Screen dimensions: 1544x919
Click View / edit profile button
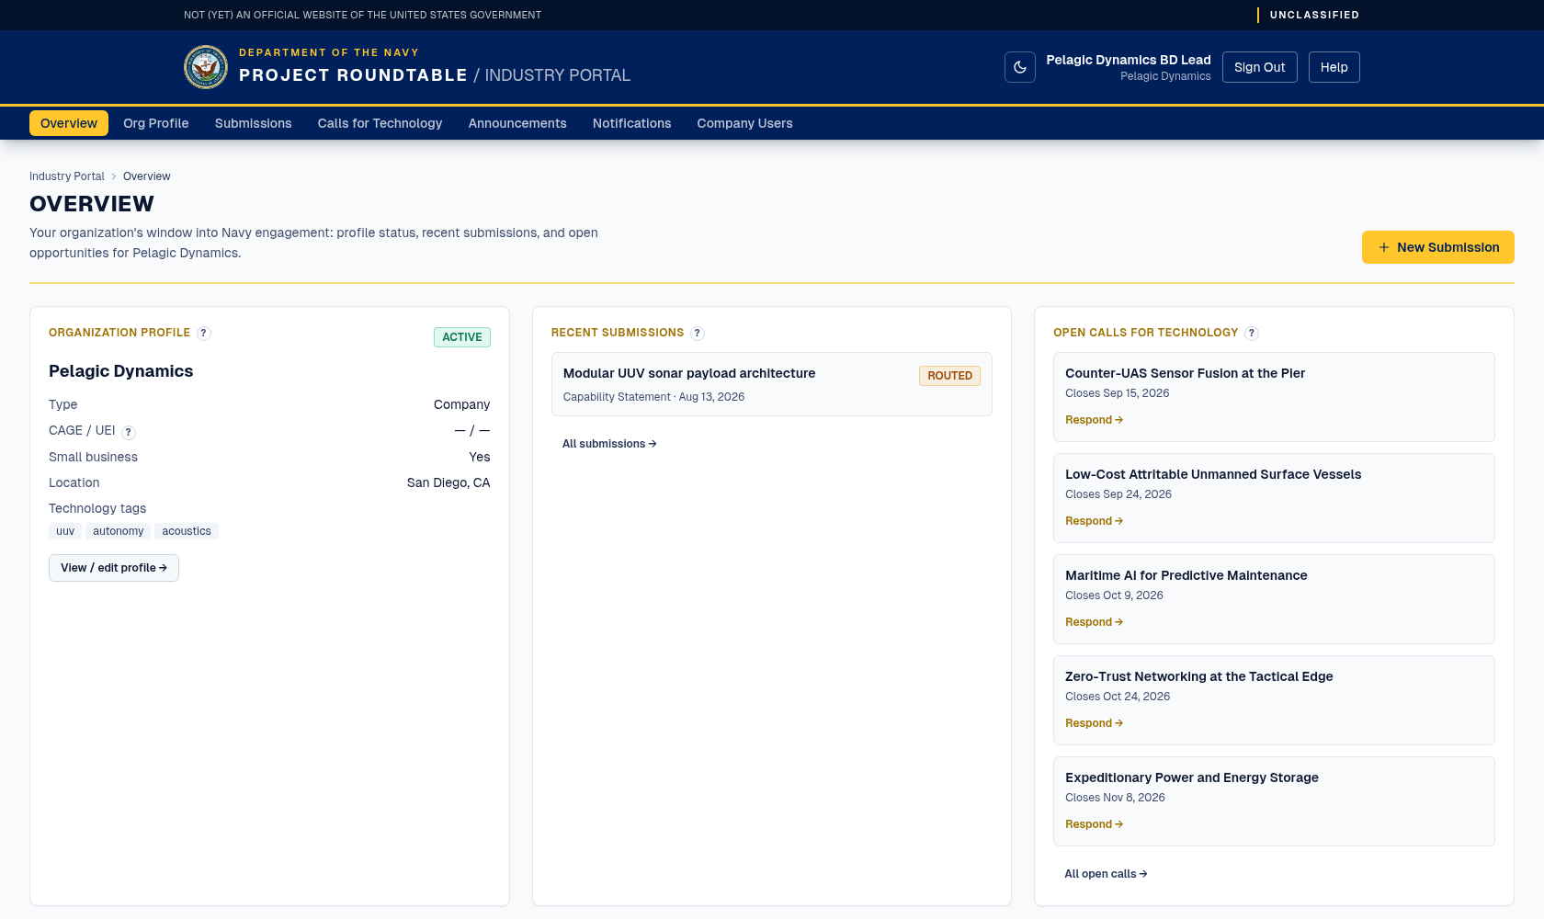[x=114, y=568]
